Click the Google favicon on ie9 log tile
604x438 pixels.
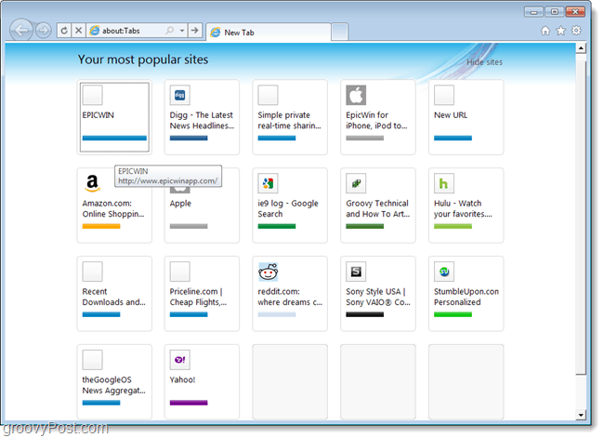pyautogui.click(x=268, y=183)
